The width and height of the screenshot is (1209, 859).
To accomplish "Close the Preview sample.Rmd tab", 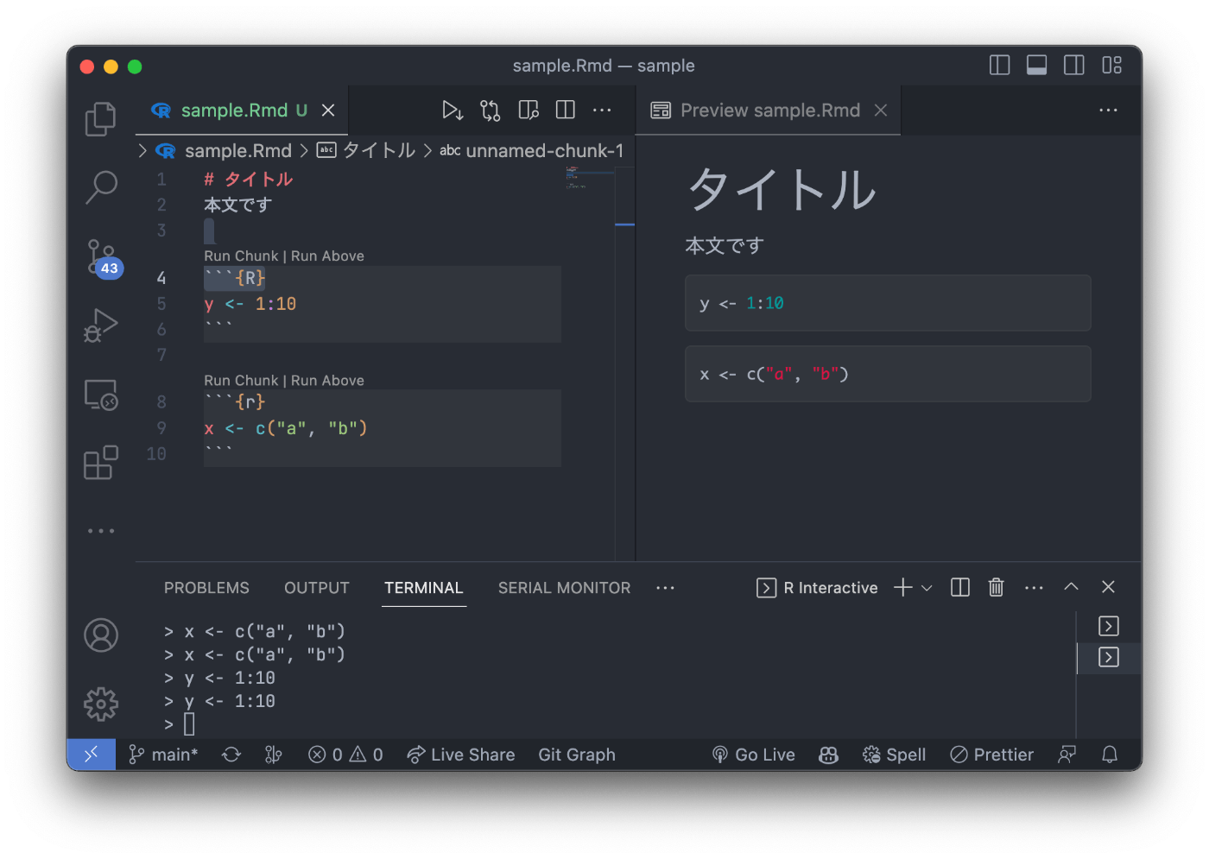I will point(881,111).
